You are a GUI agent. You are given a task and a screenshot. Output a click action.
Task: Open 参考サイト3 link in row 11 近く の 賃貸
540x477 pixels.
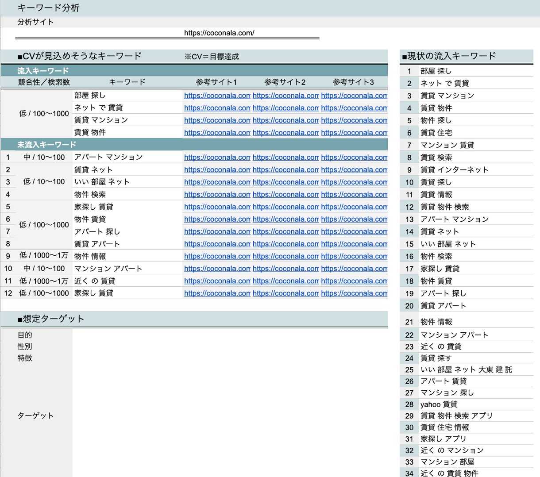pyautogui.click(x=354, y=281)
